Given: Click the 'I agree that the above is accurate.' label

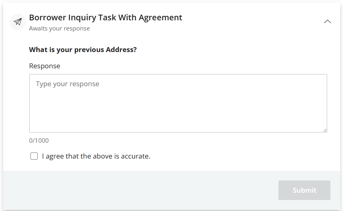Looking at the screenshot, I should pyautogui.click(x=96, y=156).
